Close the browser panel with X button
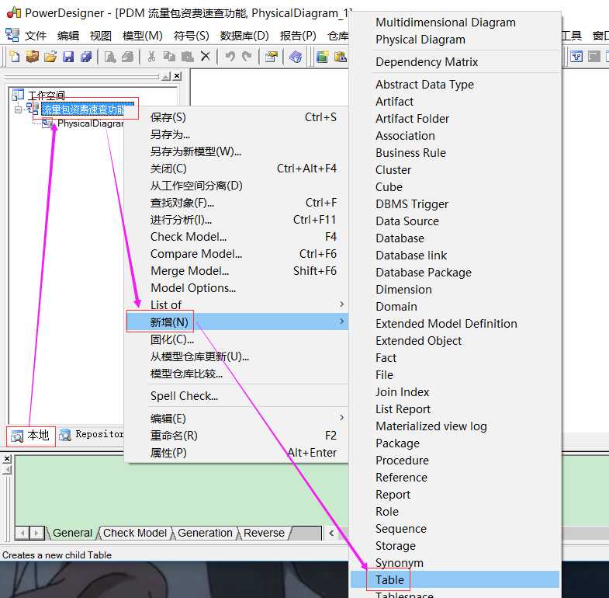The height and width of the screenshot is (598, 609). coord(177,76)
